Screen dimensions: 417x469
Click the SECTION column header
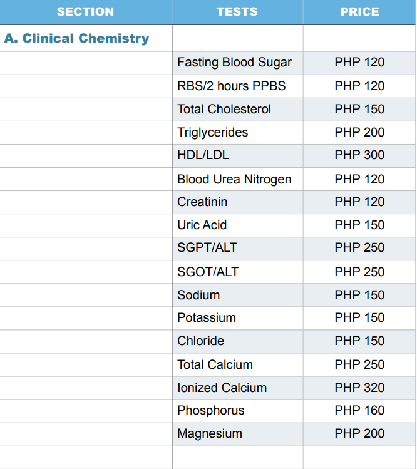tap(86, 12)
